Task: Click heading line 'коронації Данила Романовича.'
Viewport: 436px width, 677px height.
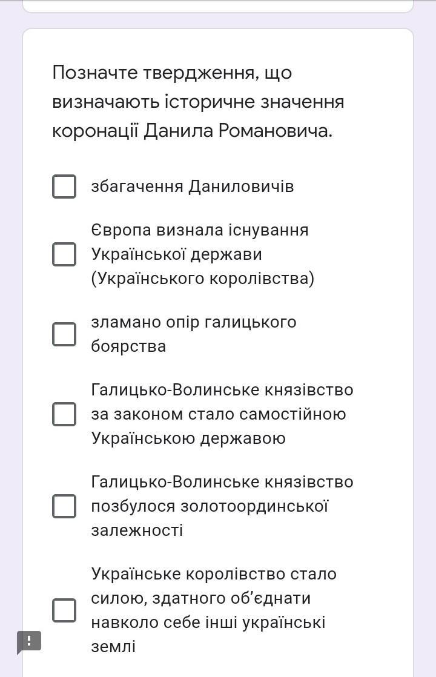Action: point(193,130)
